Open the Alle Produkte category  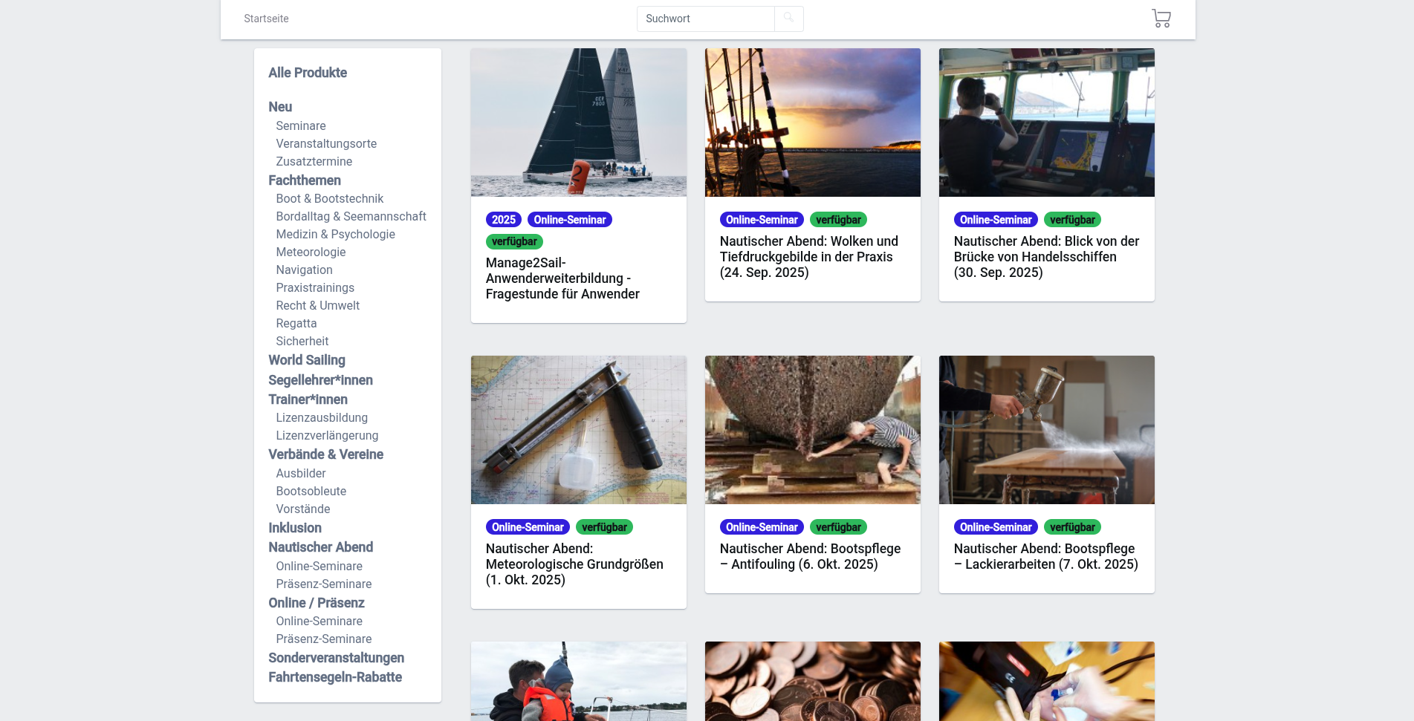click(308, 73)
